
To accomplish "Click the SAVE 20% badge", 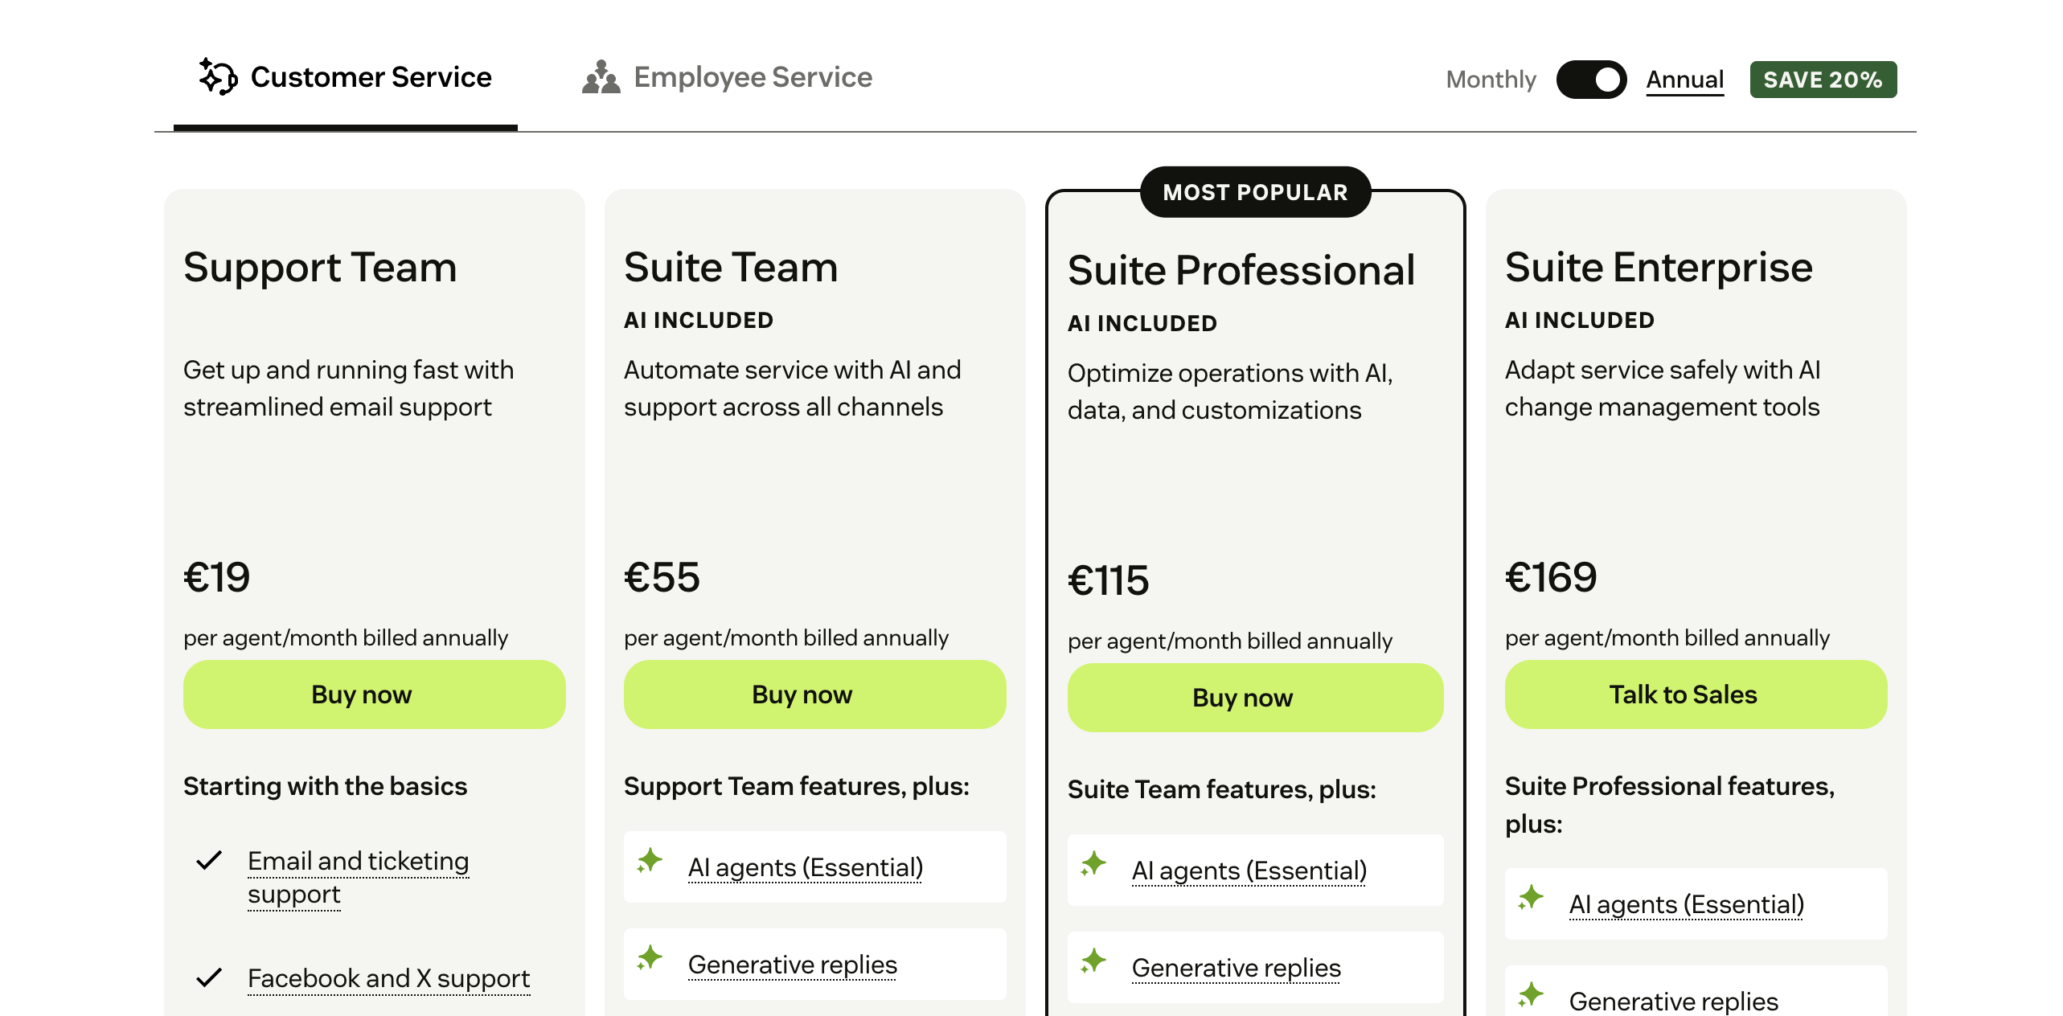I will [x=1823, y=80].
